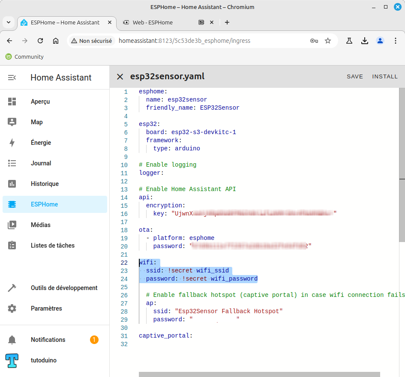Click the 'board: esp32-s3-devkitc-1' line
Image resolution: width=405 pixels, height=377 pixels.
click(x=191, y=132)
